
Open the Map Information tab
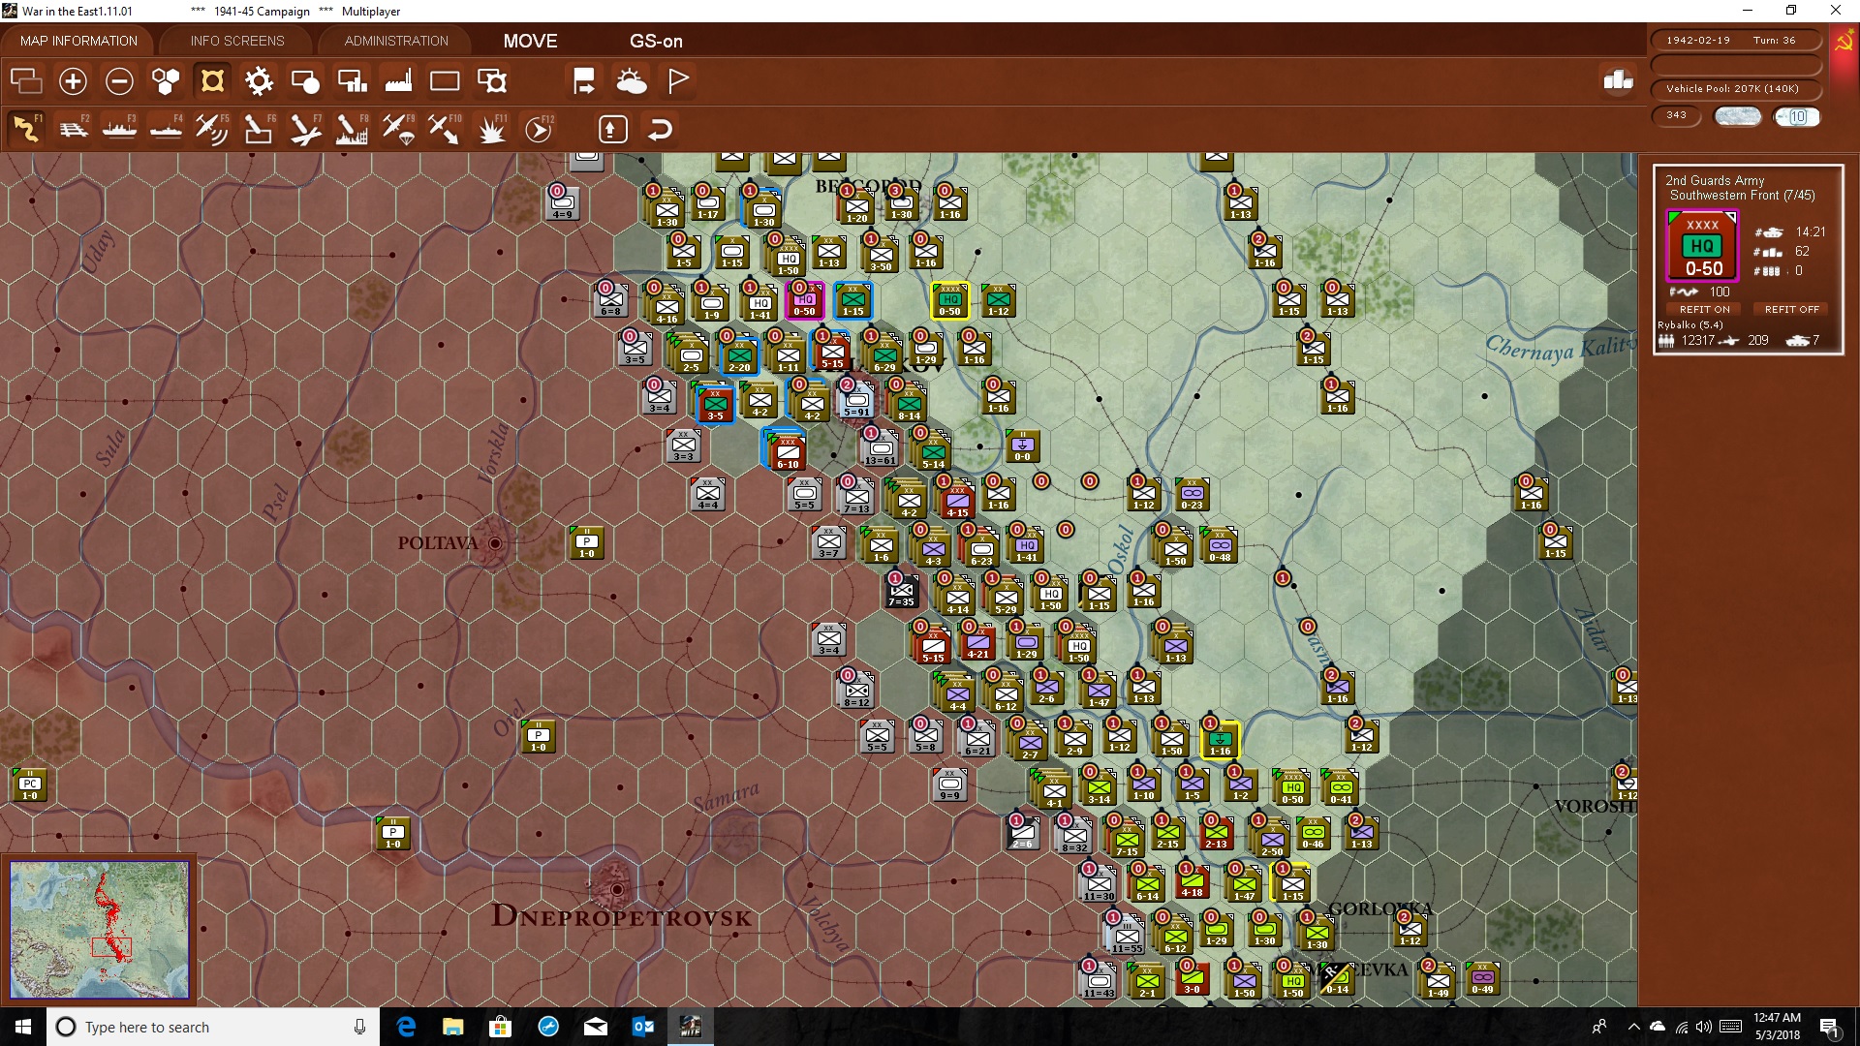tap(78, 41)
